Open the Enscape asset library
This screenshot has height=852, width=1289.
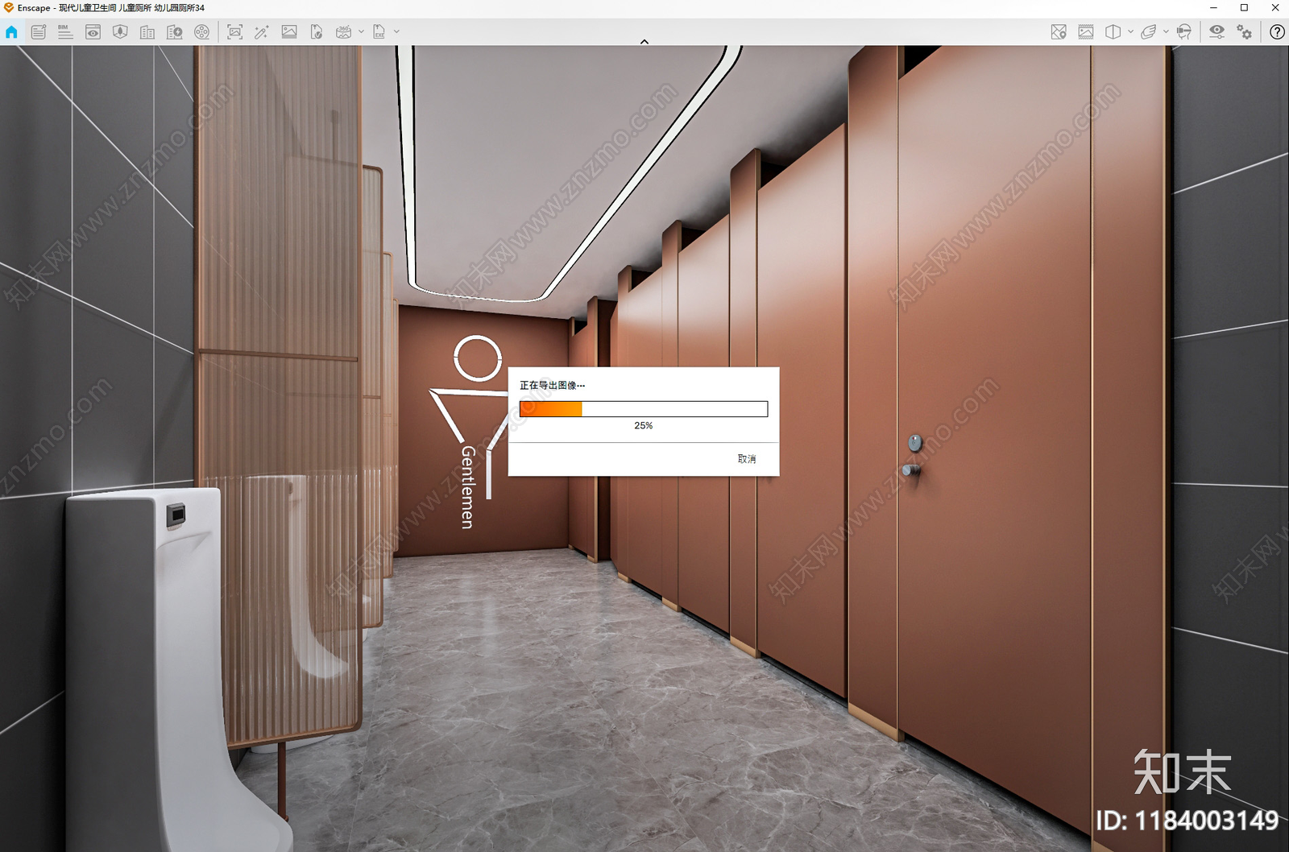[120, 32]
